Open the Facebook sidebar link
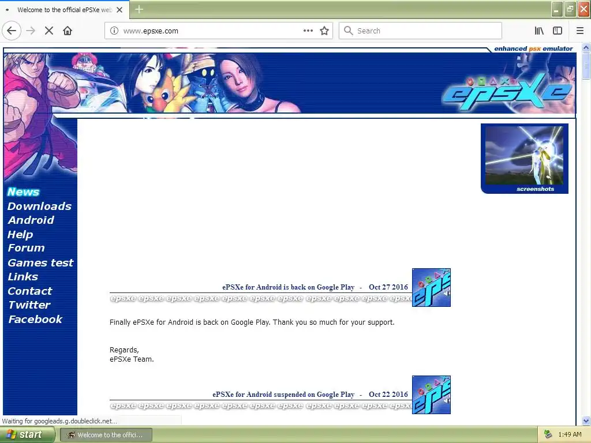The image size is (591, 443). (35, 319)
